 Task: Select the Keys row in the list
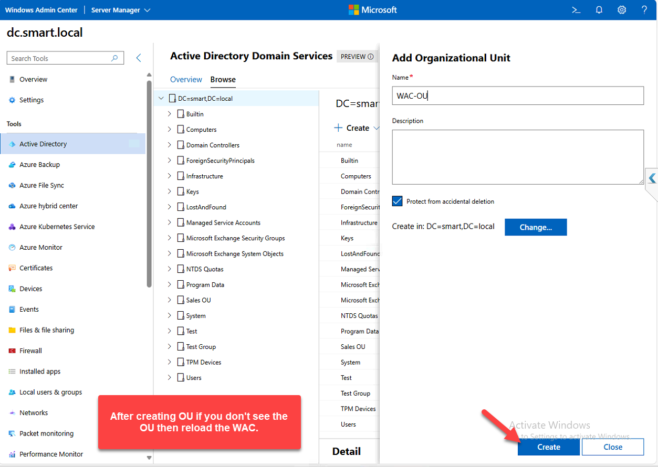349,238
